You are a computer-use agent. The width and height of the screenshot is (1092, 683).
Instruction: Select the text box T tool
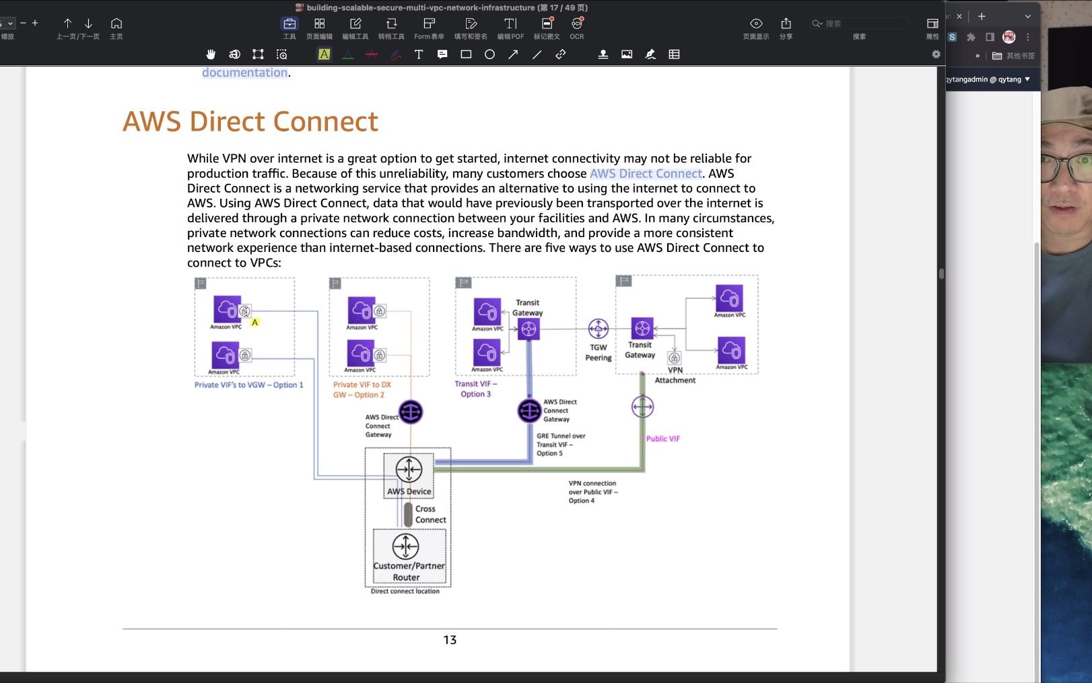[419, 55]
